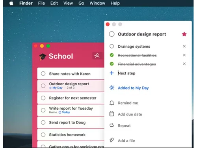
Task: Uncheck the Recreational facilities step
Action: (x=112, y=55)
